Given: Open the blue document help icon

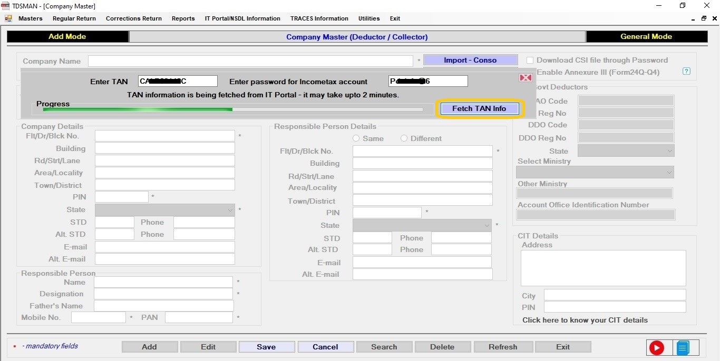Looking at the screenshot, I should (683, 347).
